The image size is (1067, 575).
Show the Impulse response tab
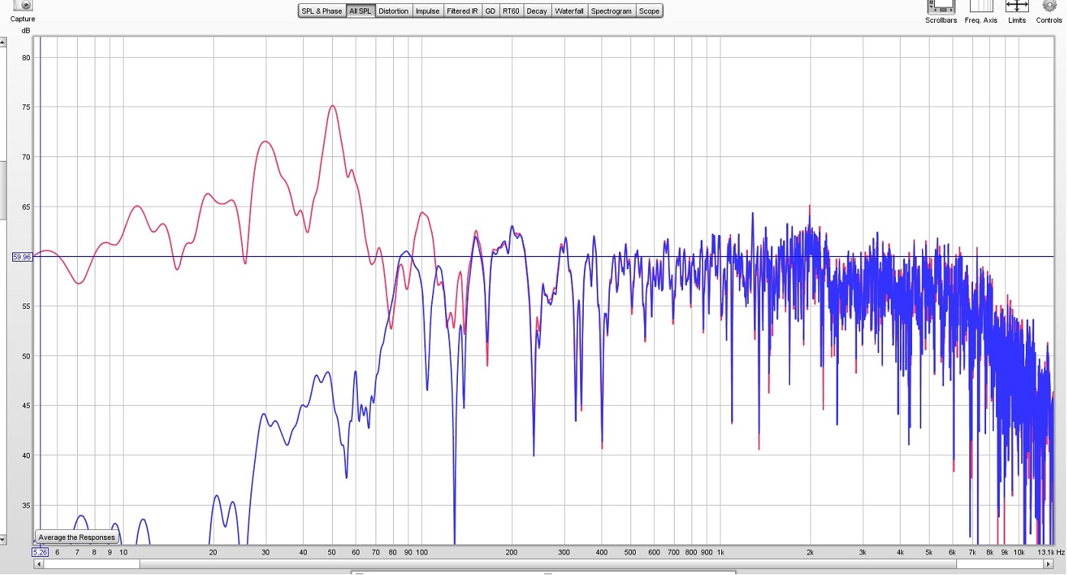pyautogui.click(x=427, y=11)
